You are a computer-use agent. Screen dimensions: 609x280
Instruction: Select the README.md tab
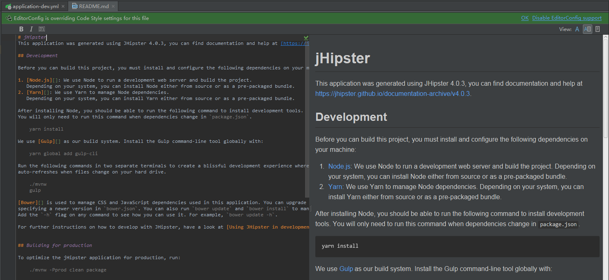point(93,7)
